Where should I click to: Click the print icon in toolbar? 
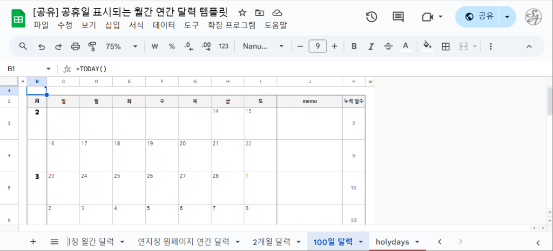tap(76, 46)
